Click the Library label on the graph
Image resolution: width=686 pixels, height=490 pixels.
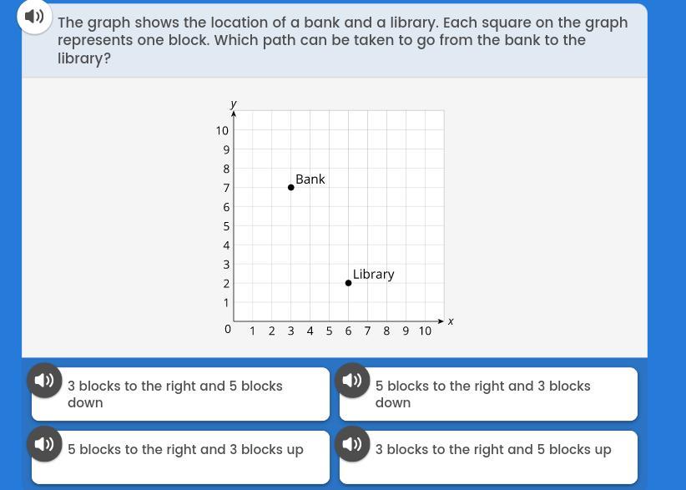tap(374, 275)
